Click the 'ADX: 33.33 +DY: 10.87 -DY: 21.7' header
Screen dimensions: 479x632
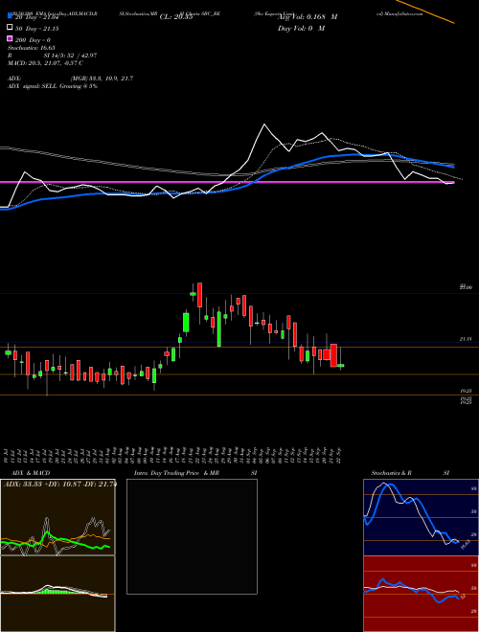pos(59,485)
